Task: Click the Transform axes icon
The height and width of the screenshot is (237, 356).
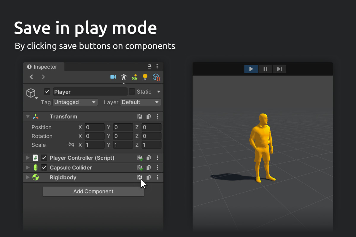Action: click(x=36, y=116)
